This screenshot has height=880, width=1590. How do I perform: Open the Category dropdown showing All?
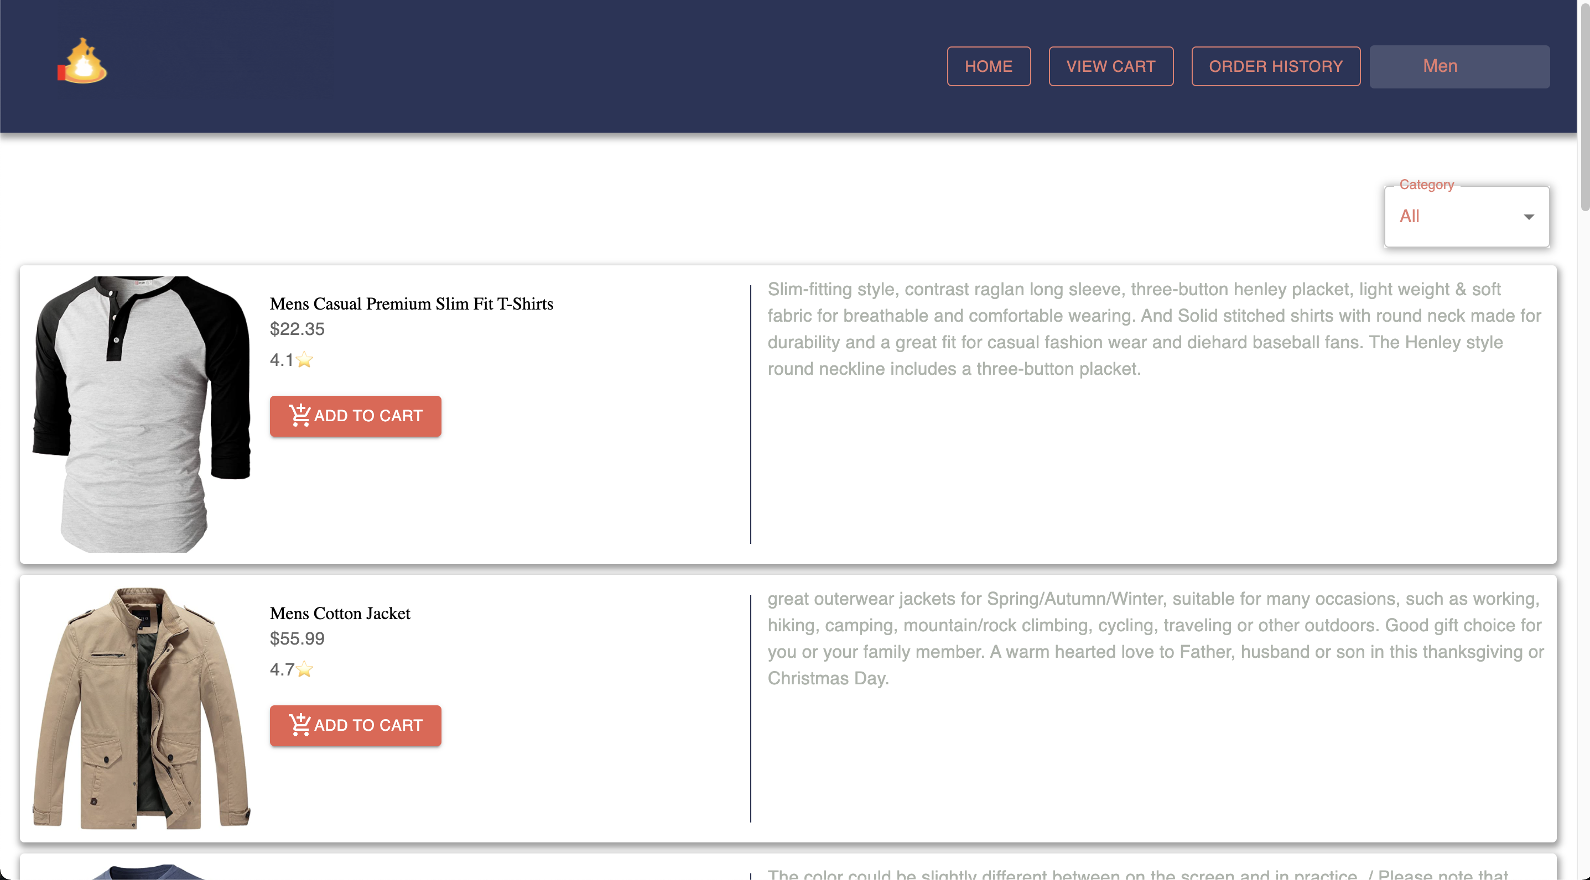1467,217
